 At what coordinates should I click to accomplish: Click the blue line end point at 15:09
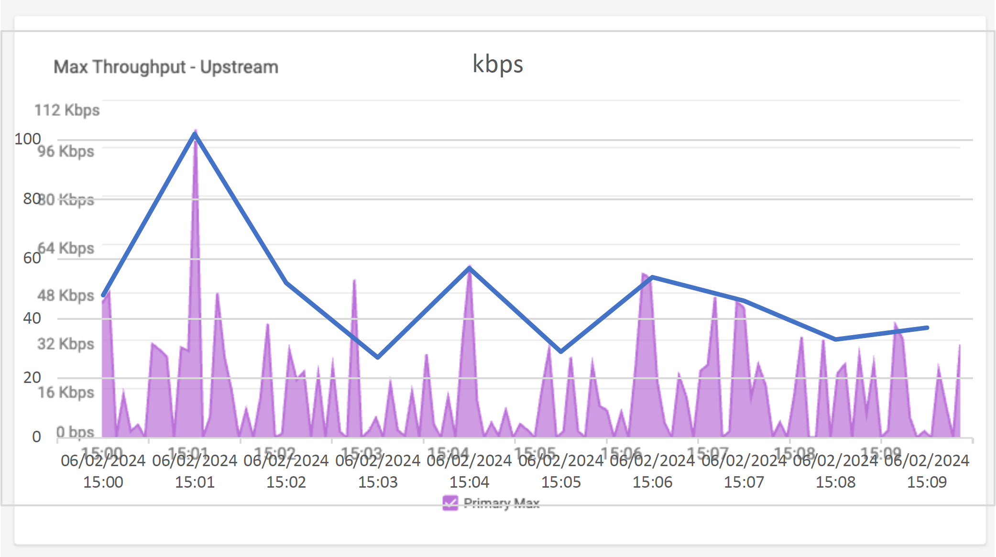[927, 328]
